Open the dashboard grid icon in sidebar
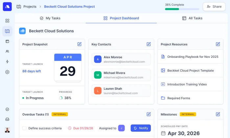 coord(7,21)
